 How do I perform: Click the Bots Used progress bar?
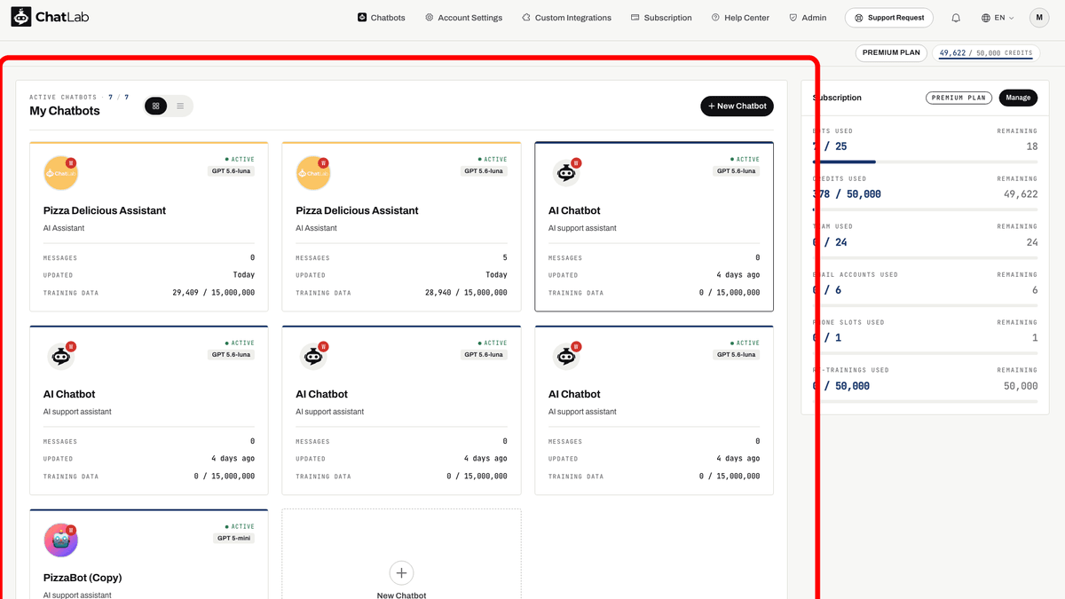coord(925,162)
